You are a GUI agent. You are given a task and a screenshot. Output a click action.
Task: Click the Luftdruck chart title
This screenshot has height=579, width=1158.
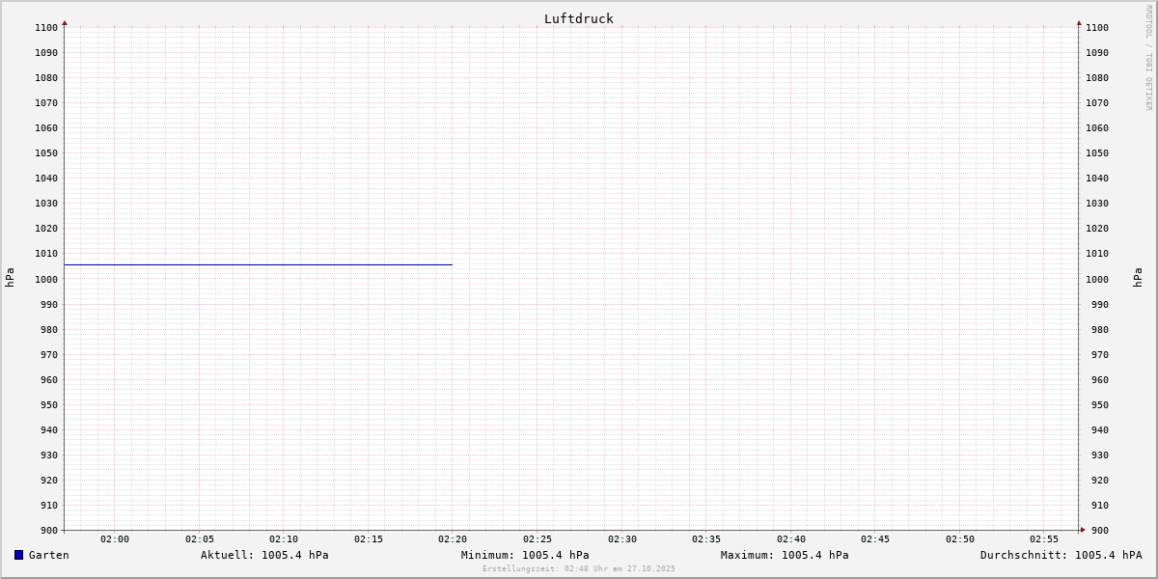point(578,18)
